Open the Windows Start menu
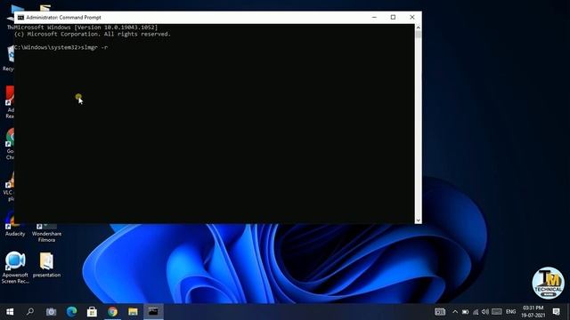This screenshot has height=320, width=570. pyautogui.click(x=10, y=312)
